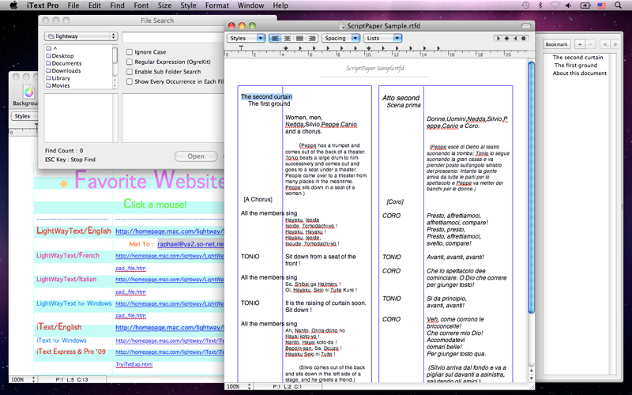Click ScriptPaper vertical scrollbar blue thumb
The height and width of the screenshot is (395, 632).
click(x=531, y=187)
